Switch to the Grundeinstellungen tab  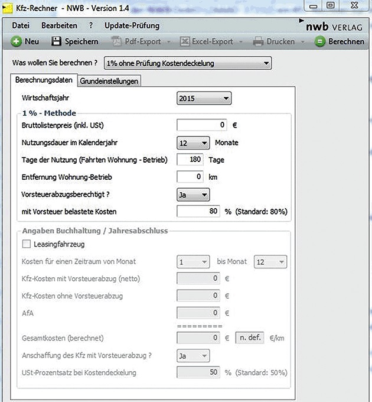[x=109, y=81]
